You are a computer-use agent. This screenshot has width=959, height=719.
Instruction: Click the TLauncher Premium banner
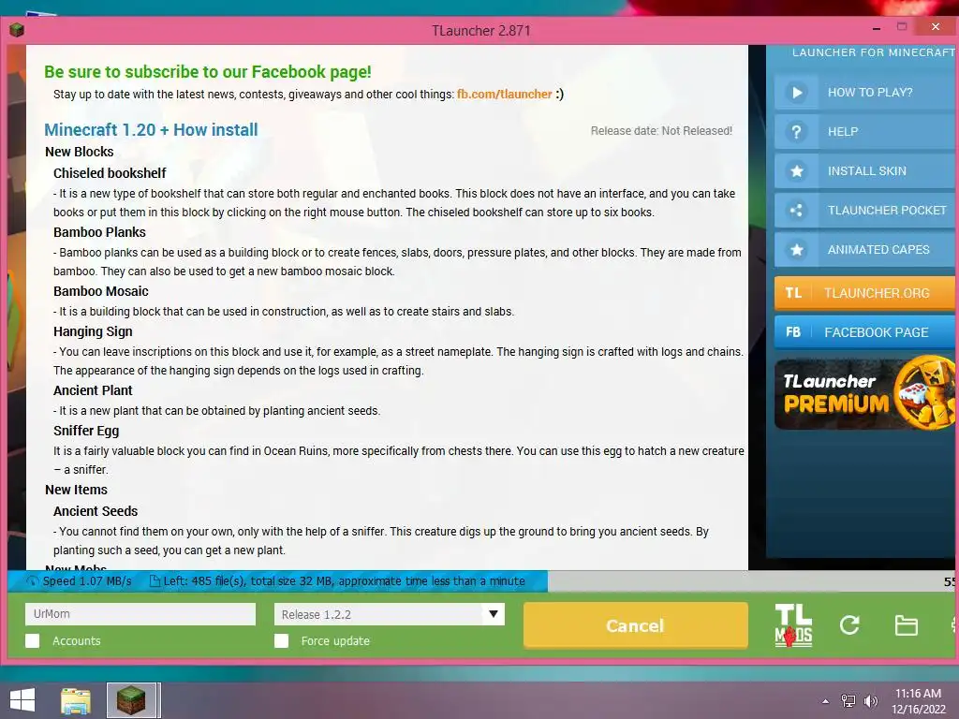(864, 393)
